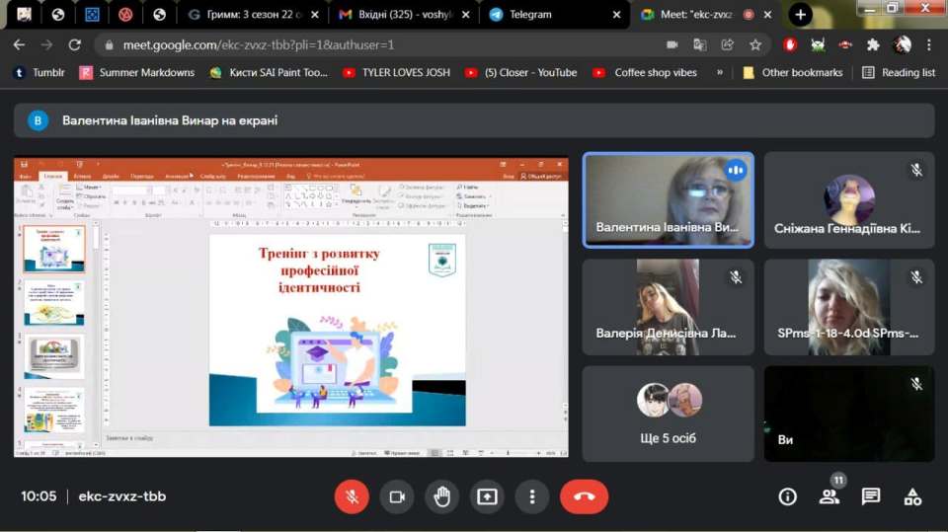
Task: Toggle your camera on or off
Action: point(397,496)
